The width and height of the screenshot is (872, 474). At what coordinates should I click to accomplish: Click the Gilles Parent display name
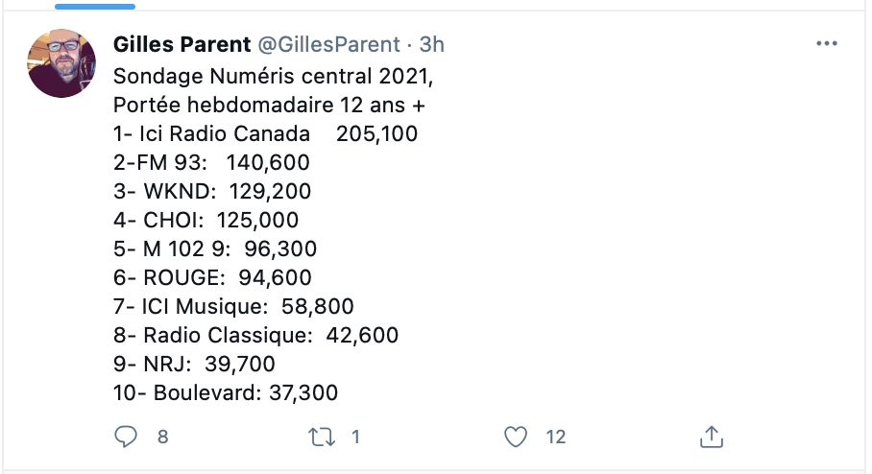tap(182, 44)
